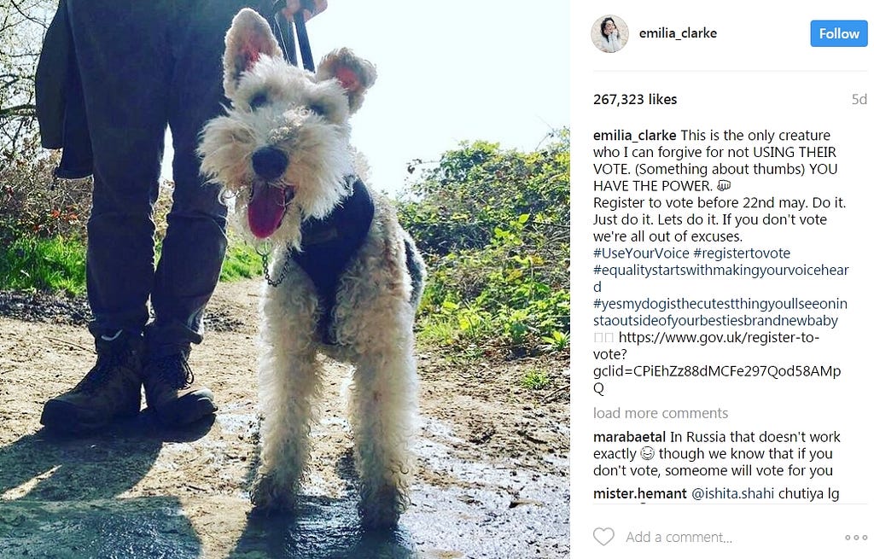Screen dimensions: 874x559
Task: Open mister.hemant commenter profile
Action: [x=640, y=494]
